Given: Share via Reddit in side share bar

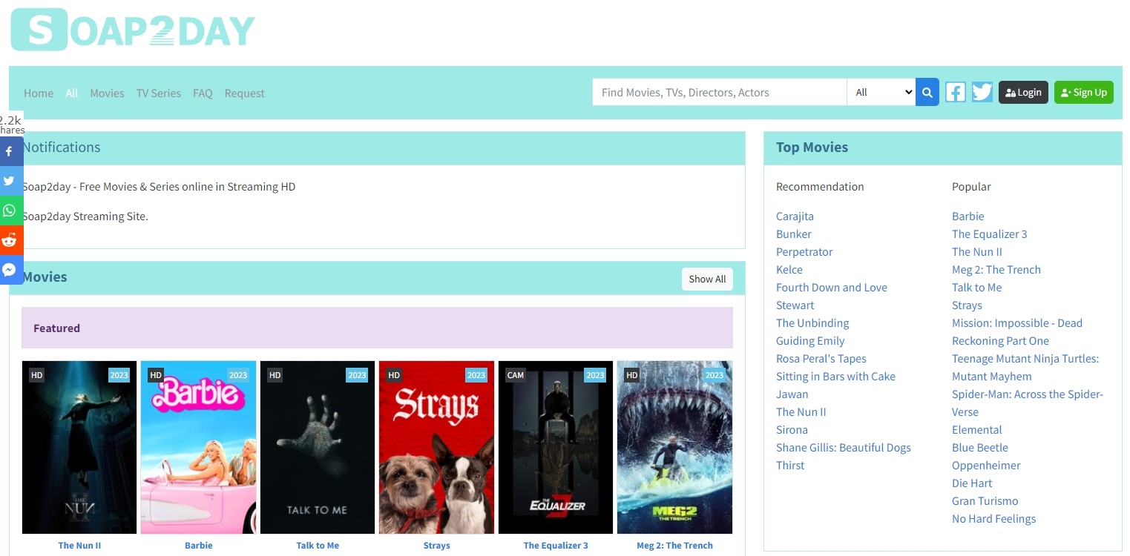Looking at the screenshot, I should (11, 240).
